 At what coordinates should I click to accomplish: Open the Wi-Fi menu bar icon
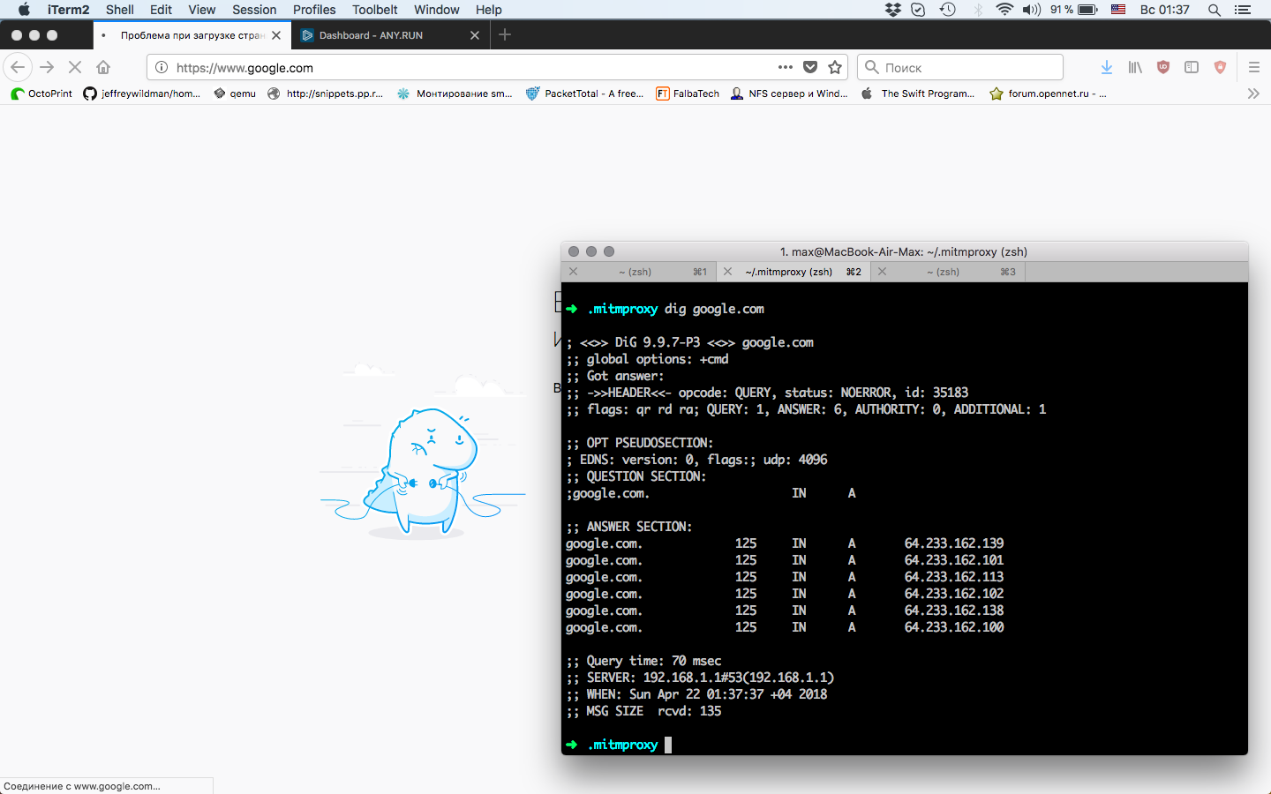pyautogui.click(x=1004, y=10)
